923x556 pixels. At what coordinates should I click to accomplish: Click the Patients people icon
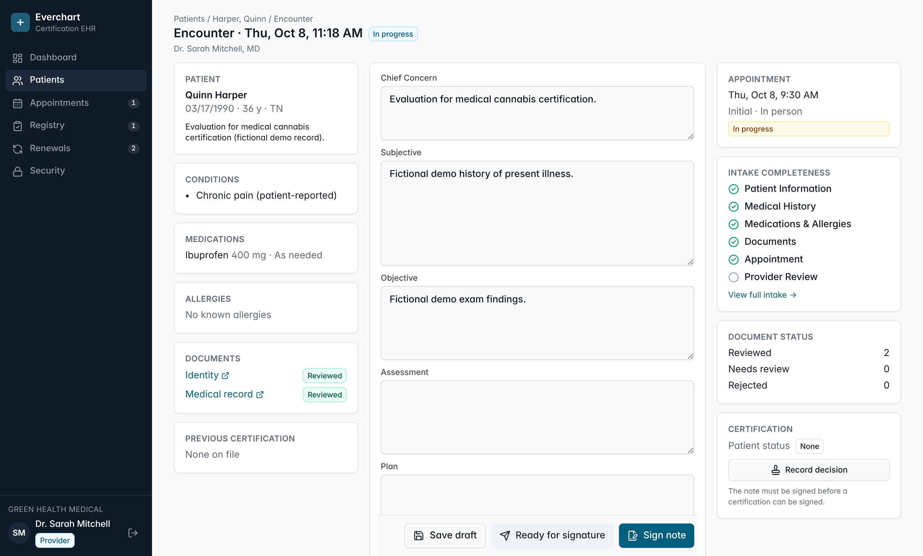pyautogui.click(x=18, y=80)
